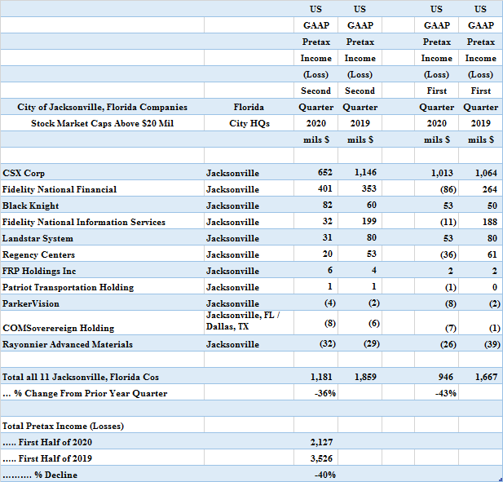Image resolution: width=503 pixels, height=482 pixels.
Task: Select Total Pretax Income (Losses) label
Action: click(x=63, y=427)
